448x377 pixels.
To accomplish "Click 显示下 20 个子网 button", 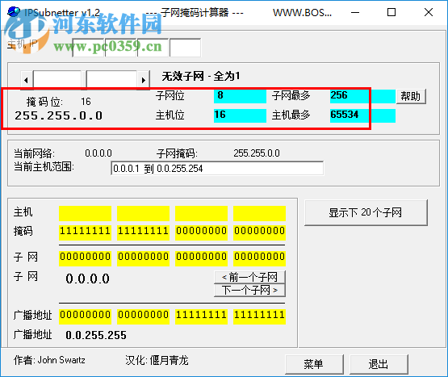I will coord(366,212).
